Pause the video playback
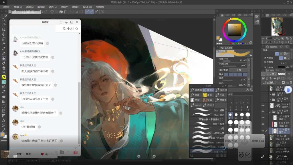 coord(146,157)
